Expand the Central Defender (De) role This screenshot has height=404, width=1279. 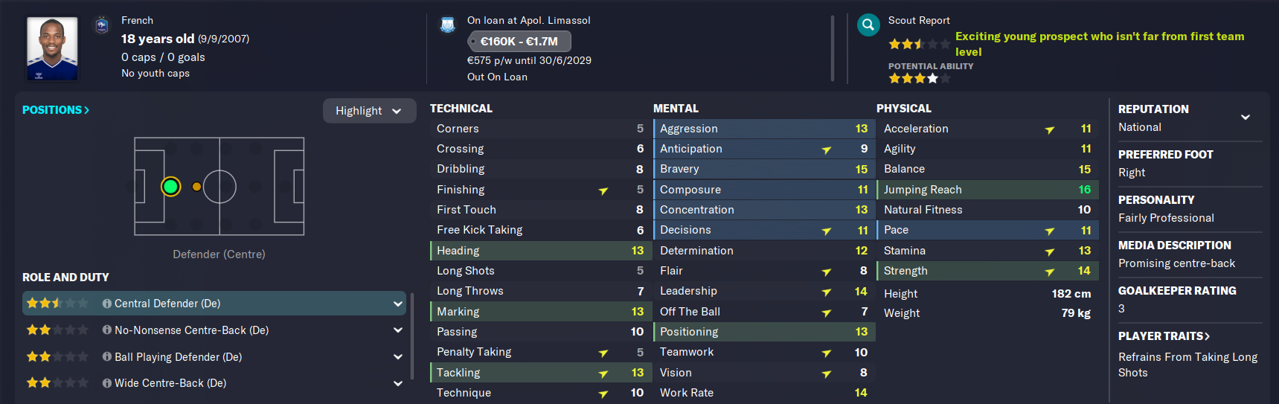[x=398, y=304]
